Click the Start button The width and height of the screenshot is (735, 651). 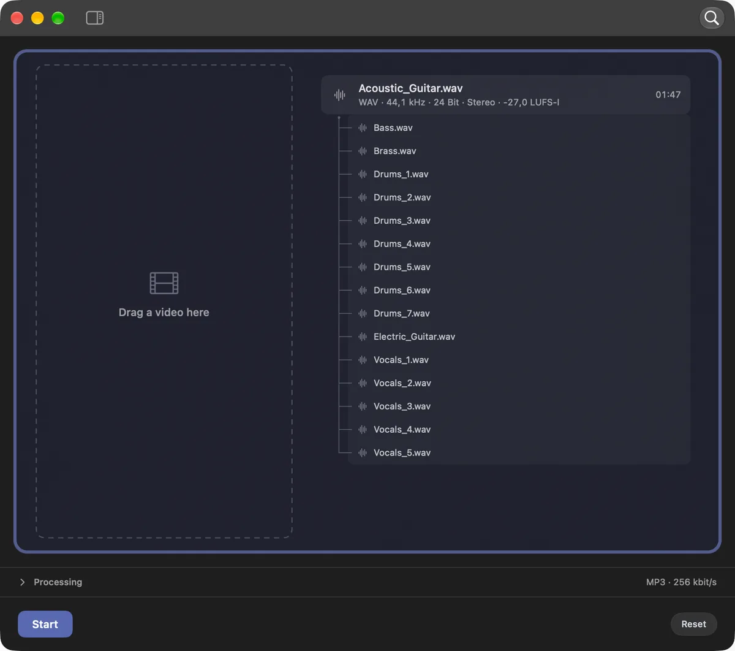[x=45, y=624]
